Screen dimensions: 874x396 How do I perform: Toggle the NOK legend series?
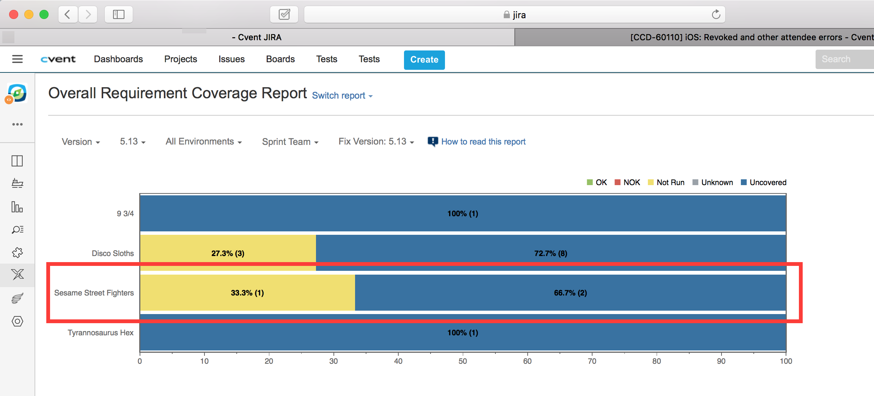point(627,182)
